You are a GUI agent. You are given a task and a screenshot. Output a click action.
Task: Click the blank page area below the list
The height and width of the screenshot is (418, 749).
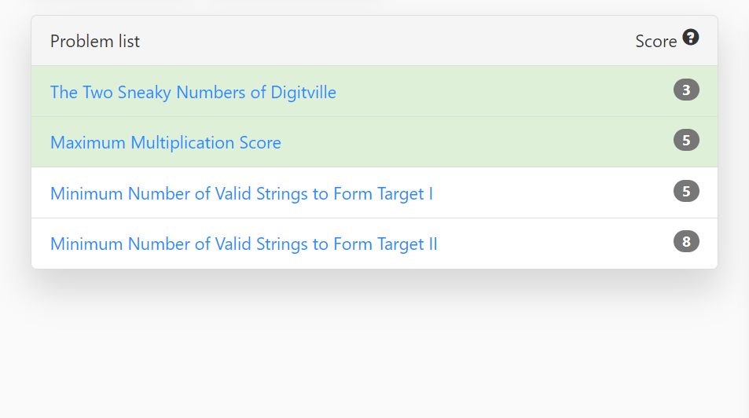(x=374, y=349)
